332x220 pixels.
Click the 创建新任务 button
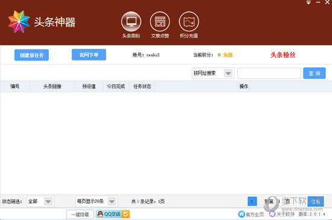[x=31, y=55]
